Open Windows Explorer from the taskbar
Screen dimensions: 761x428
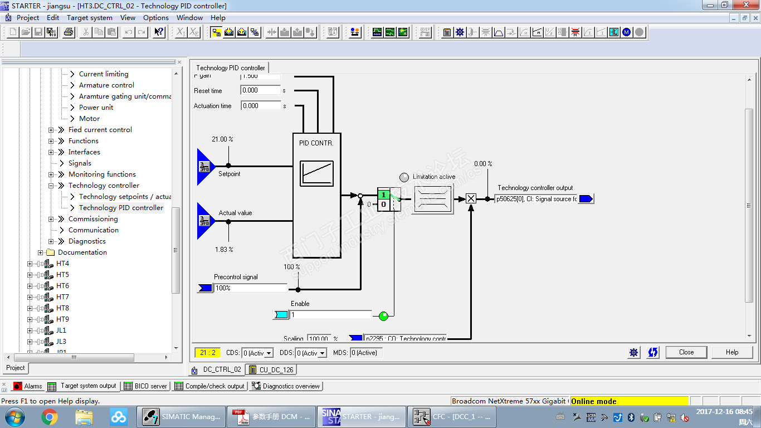pyautogui.click(x=84, y=417)
